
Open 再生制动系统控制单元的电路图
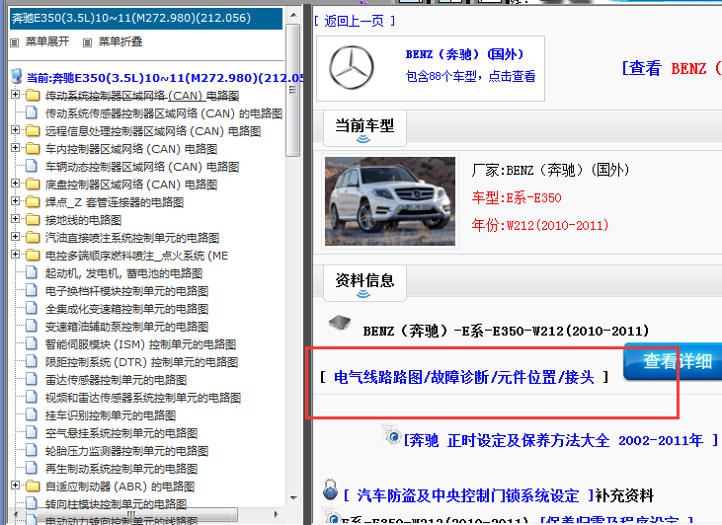tap(121, 469)
